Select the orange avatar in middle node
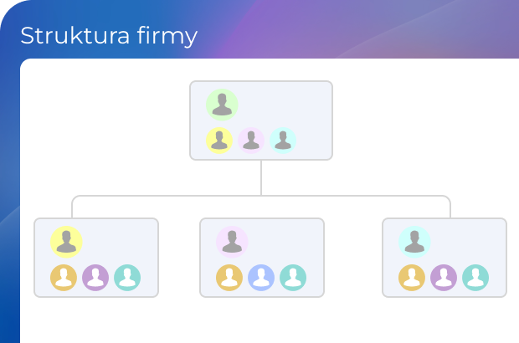 coord(229,278)
